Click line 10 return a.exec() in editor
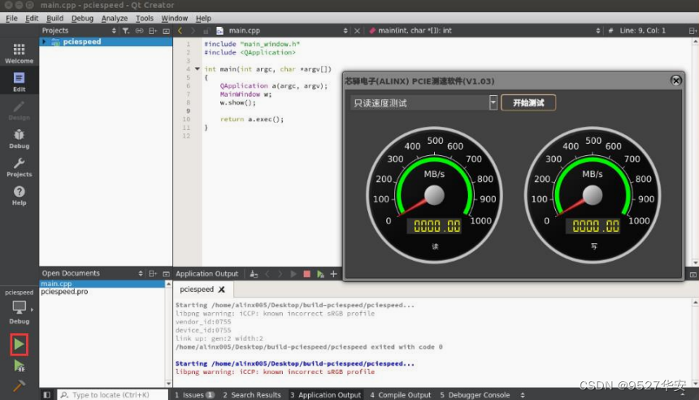 pos(252,120)
